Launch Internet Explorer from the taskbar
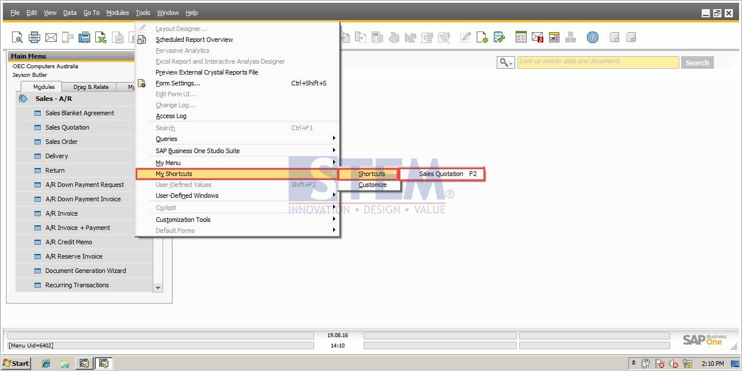The width and height of the screenshot is (742, 371). (x=46, y=364)
